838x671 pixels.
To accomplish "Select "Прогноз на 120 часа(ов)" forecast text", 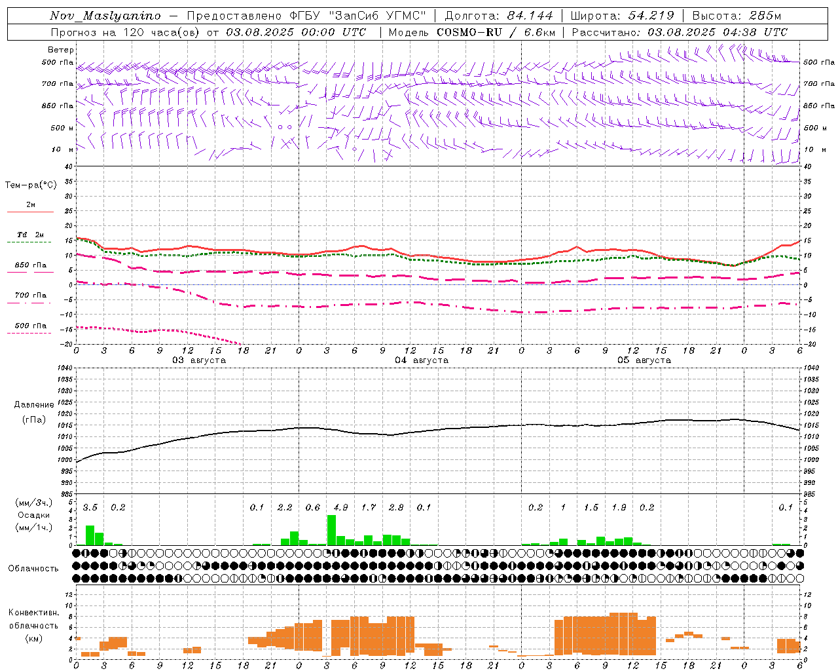I will pos(126,32).
